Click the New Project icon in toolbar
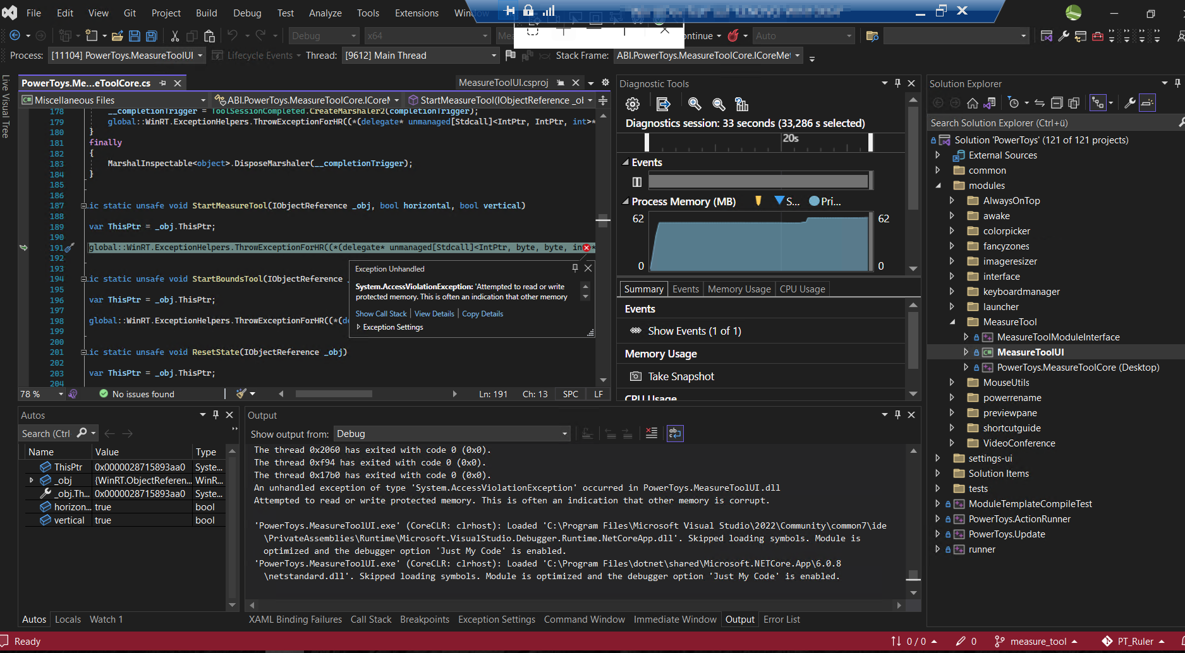This screenshot has width=1185, height=653. pos(92,36)
